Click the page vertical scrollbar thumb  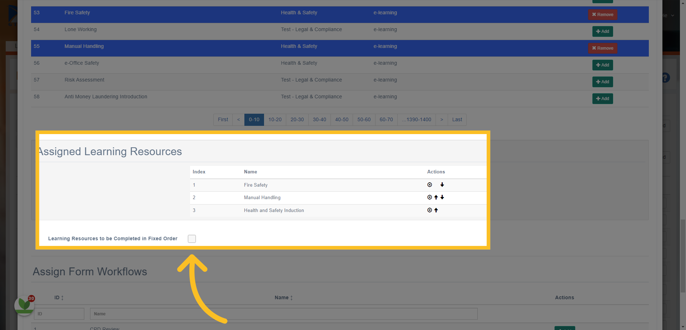pyautogui.click(x=683, y=256)
